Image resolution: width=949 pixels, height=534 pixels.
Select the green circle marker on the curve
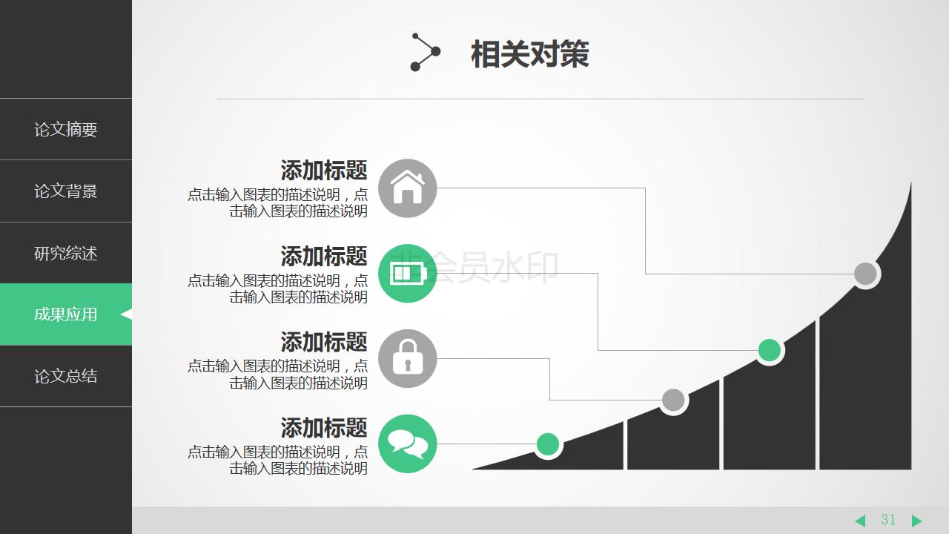pos(769,349)
